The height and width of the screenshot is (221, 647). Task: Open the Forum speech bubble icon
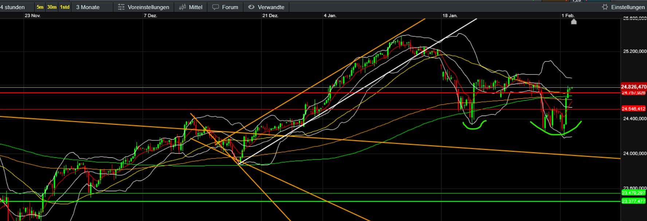(216, 7)
